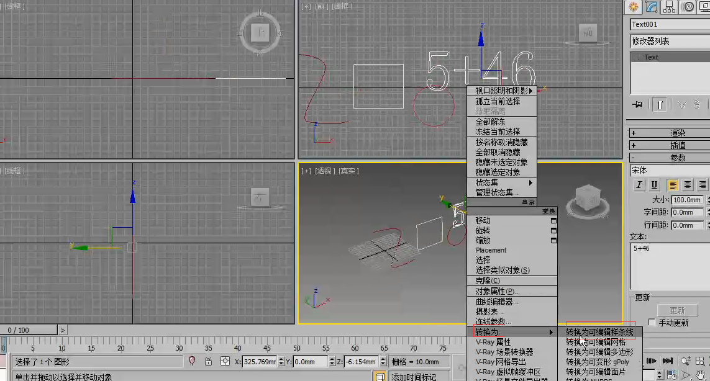Viewport: 710px width, 381px height.
Task: Click the Text001 object name field
Action: 670,24
